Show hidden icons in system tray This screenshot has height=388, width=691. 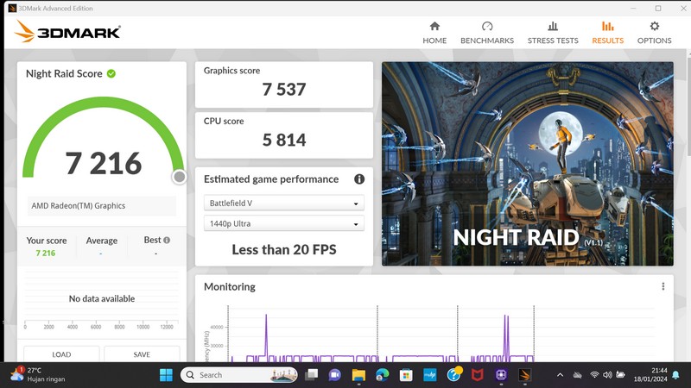tap(560, 375)
